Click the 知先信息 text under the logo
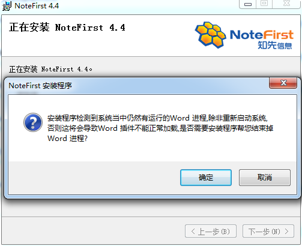The image size is (302, 246). pyautogui.click(x=274, y=45)
